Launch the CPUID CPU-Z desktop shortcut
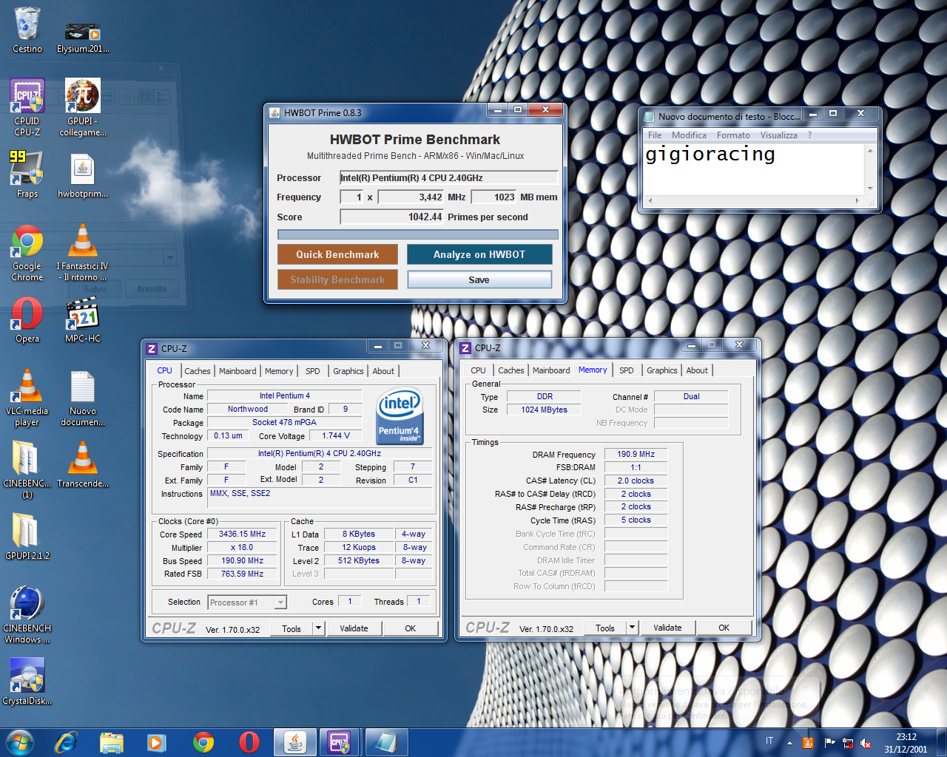947x757 pixels. click(27, 108)
